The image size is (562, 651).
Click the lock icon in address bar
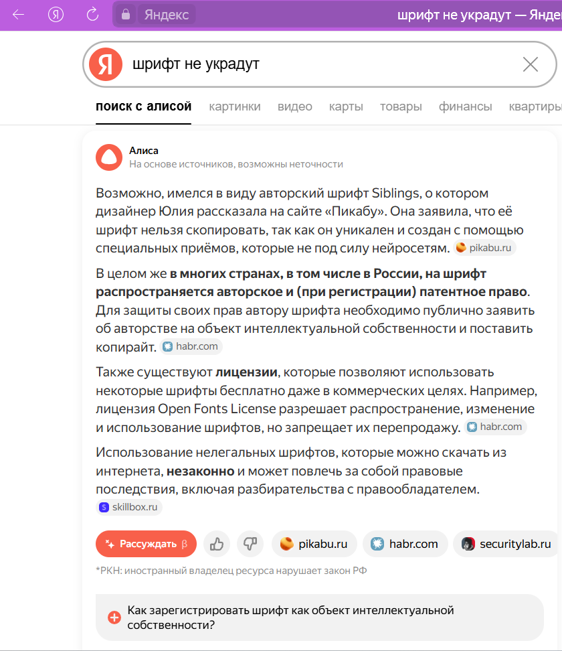click(125, 15)
